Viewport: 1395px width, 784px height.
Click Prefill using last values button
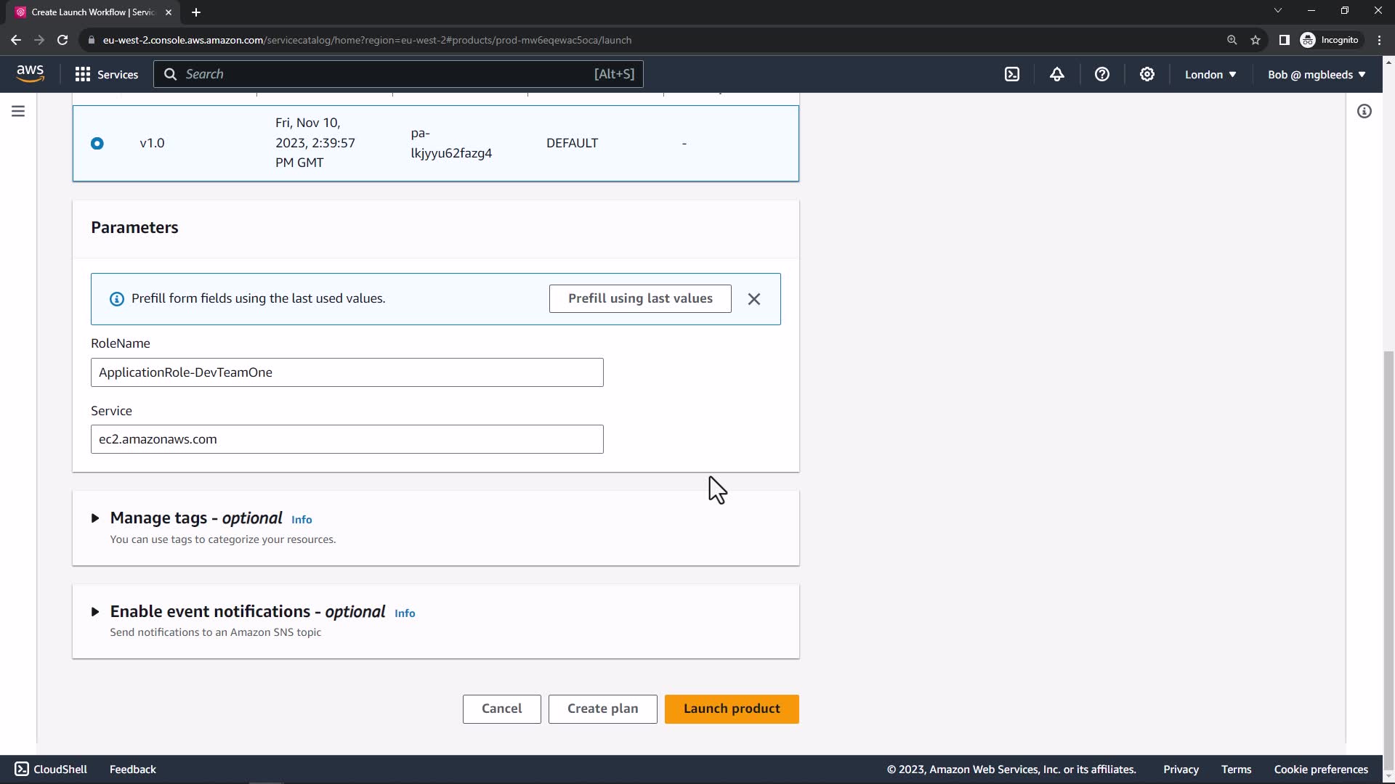(x=640, y=298)
